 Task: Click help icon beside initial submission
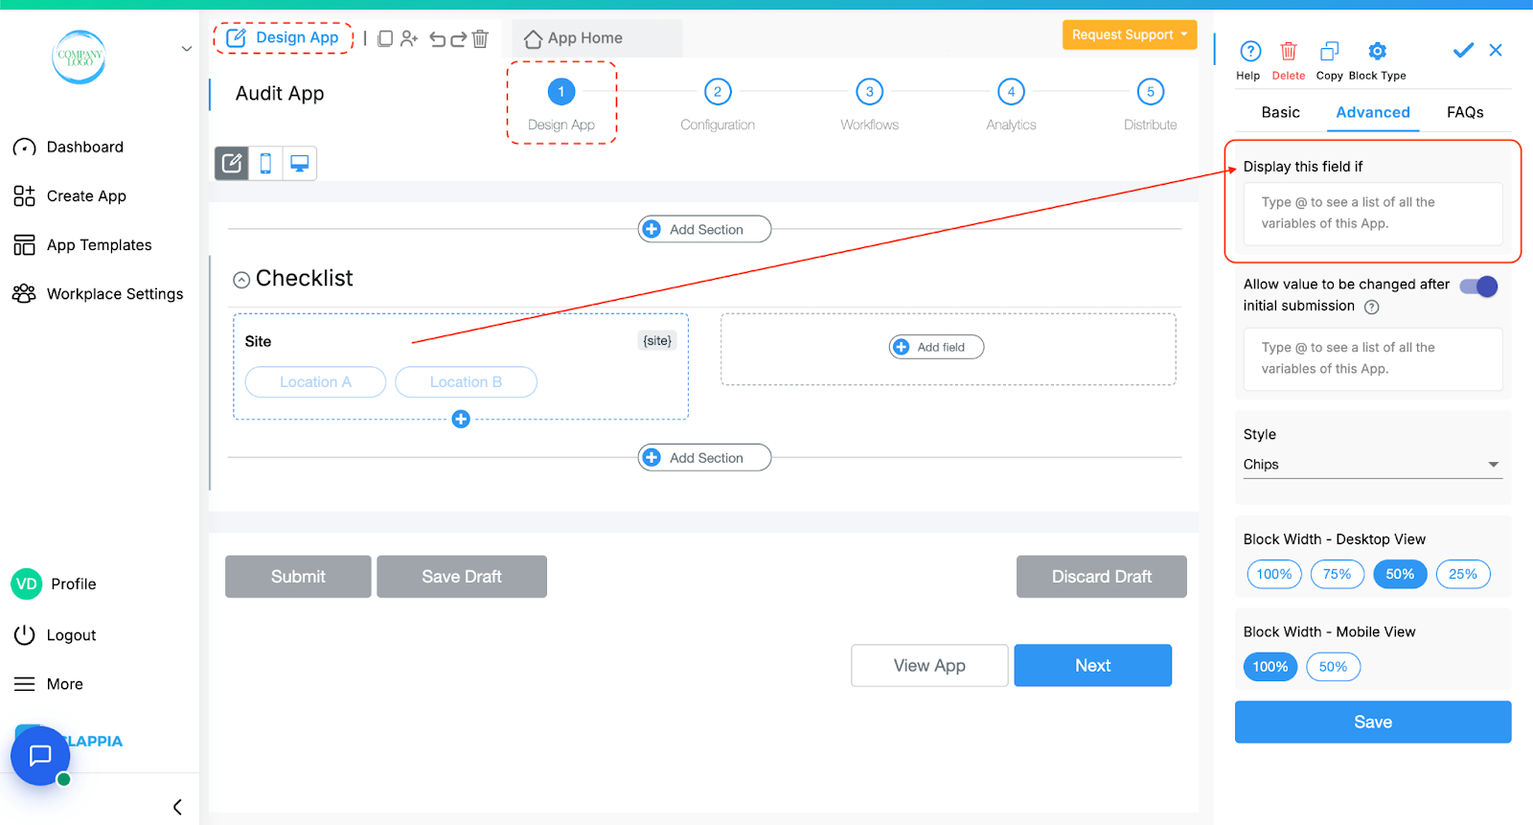point(1371,308)
